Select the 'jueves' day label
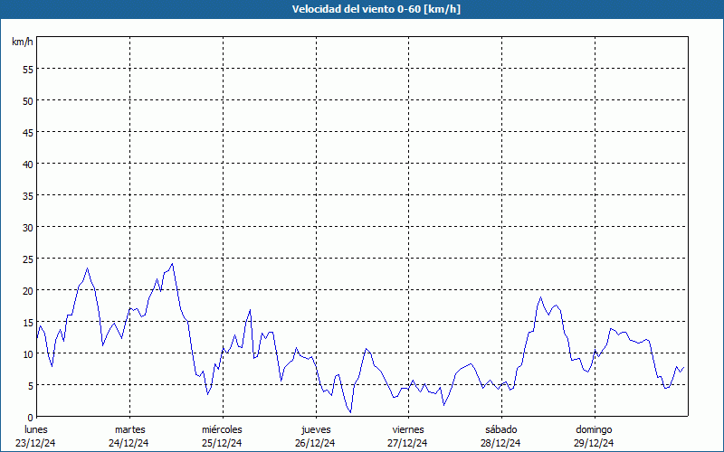The image size is (724, 452). coord(316,430)
